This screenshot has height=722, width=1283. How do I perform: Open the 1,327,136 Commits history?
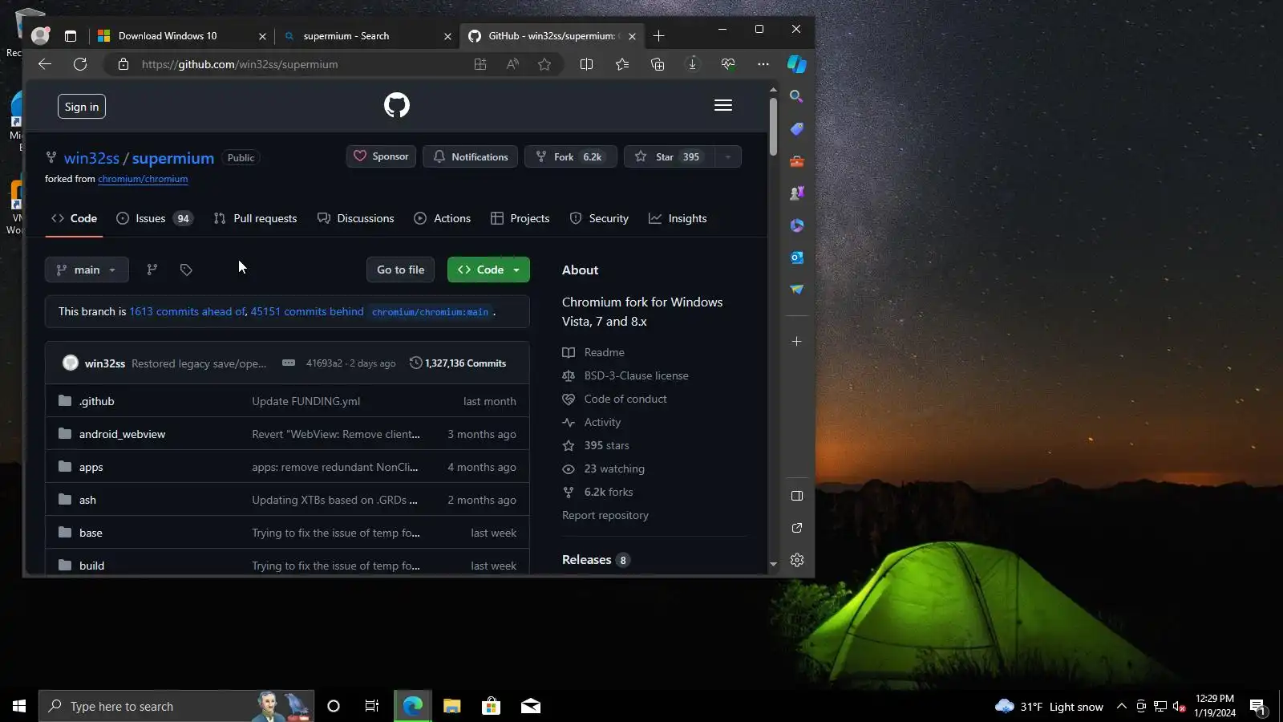[x=458, y=363]
